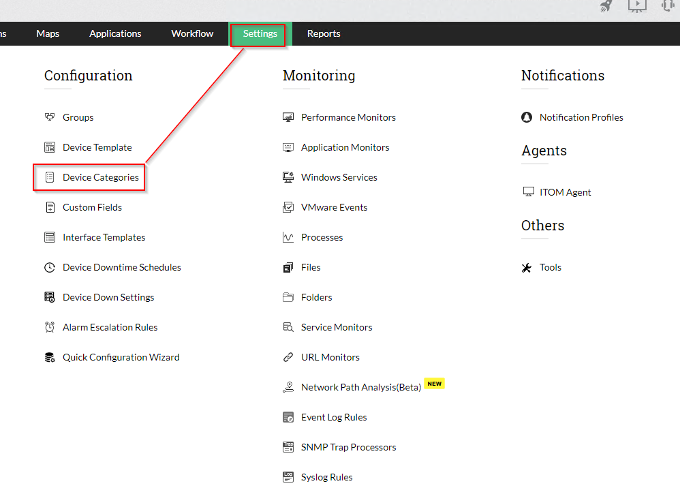This screenshot has height=490, width=680.
Task: Click the Windows Services icon
Action: click(288, 177)
